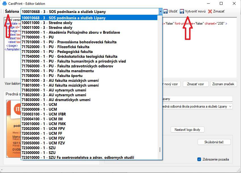Open Zoznam značiek button

(223, 84)
